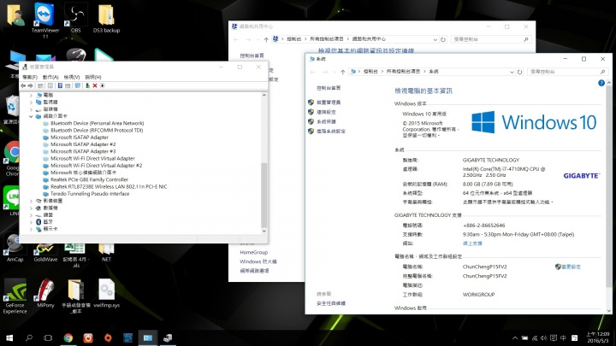Screen dimensions: 616x346
Task: Open the DS3 backup folder icon
Action: [106, 19]
